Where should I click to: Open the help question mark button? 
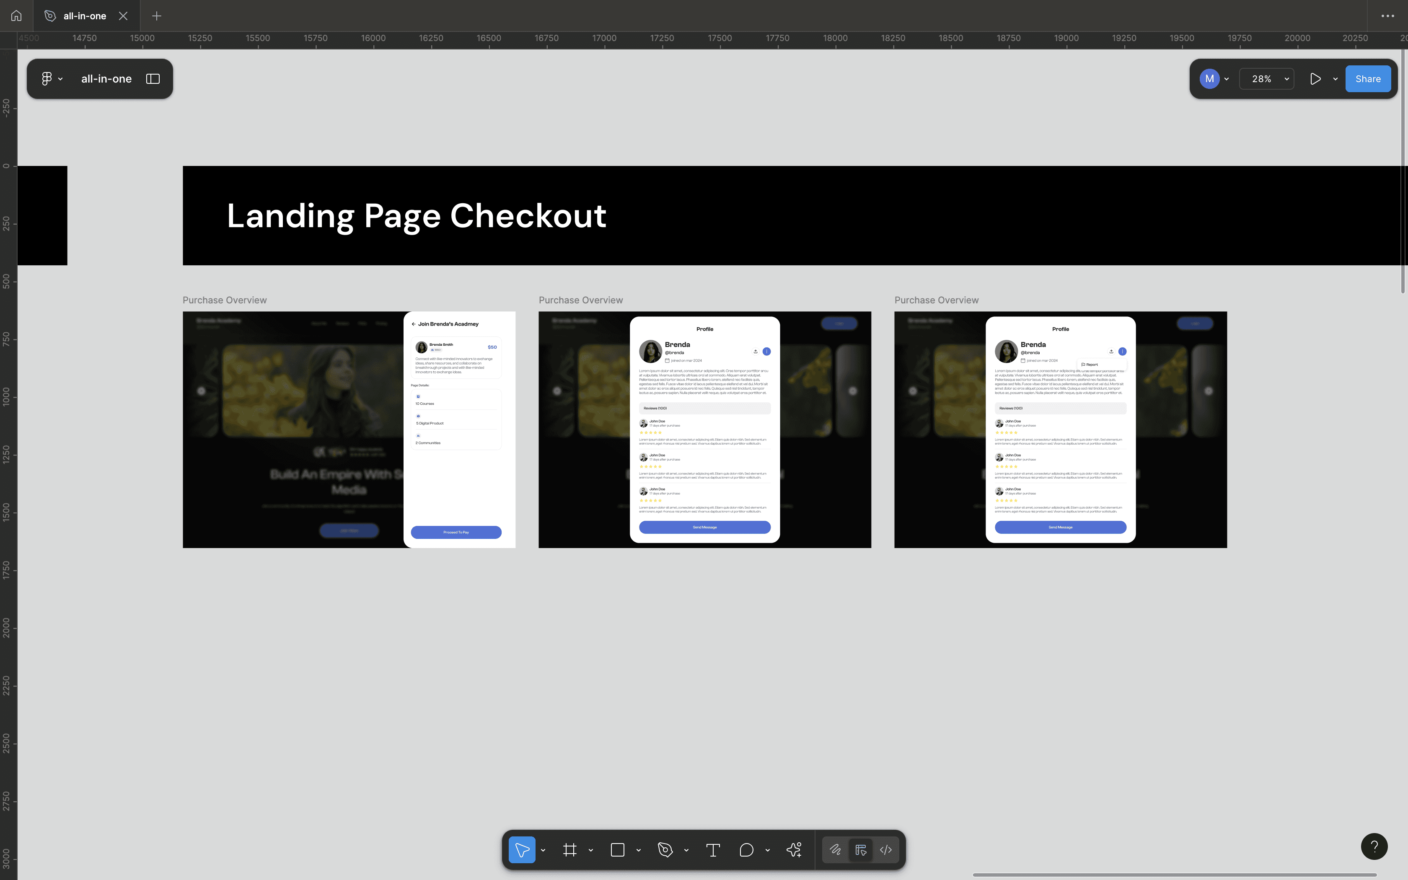tap(1374, 846)
